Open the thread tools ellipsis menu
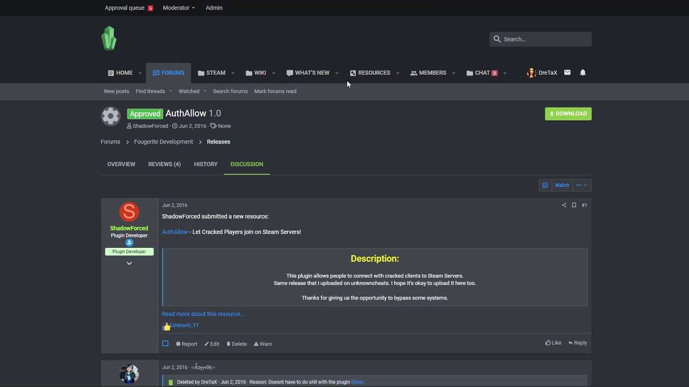The width and height of the screenshot is (689, 387). point(581,185)
